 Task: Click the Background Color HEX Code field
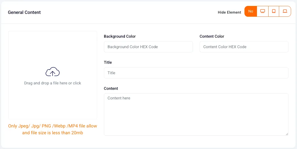(148, 47)
